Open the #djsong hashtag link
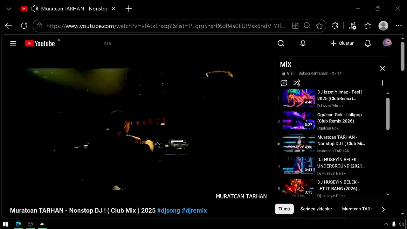The width and height of the screenshot is (407, 229). click(x=169, y=211)
